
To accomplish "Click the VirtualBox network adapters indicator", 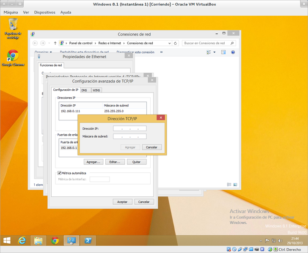I will tap(245, 249).
